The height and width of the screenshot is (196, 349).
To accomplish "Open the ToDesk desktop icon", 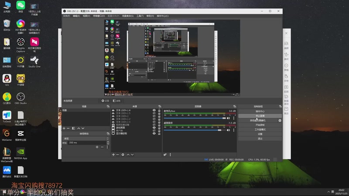I will (x=7, y=117).
